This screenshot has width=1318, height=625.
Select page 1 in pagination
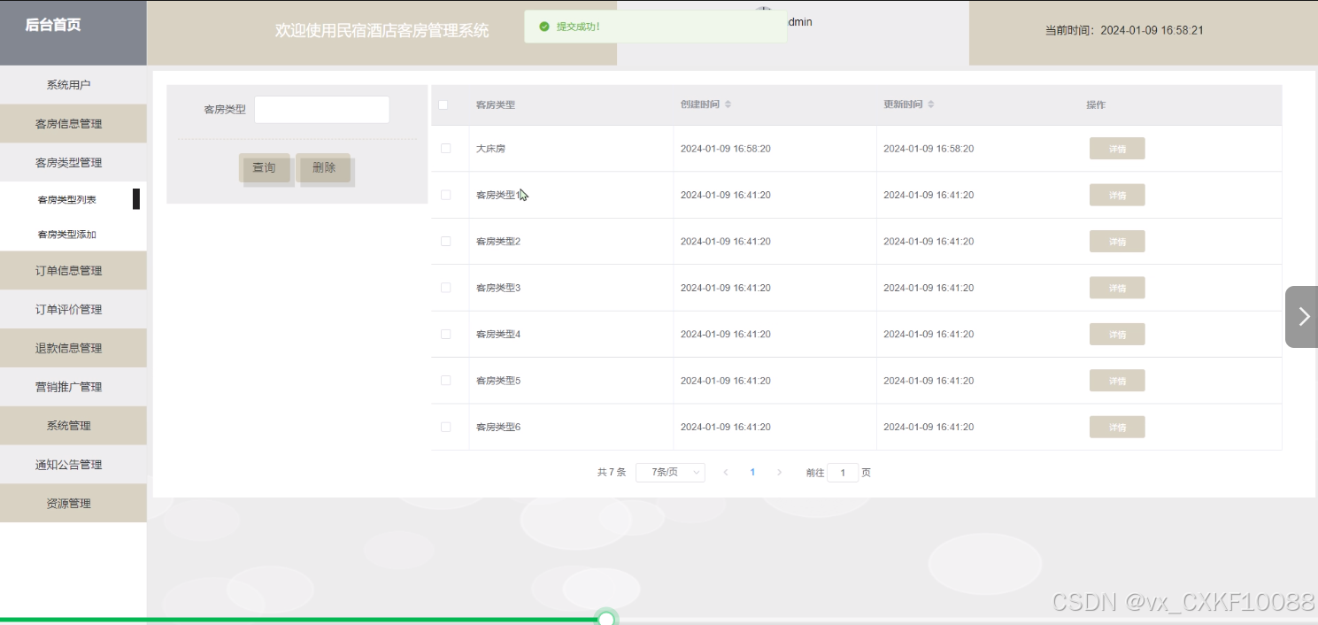pyautogui.click(x=752, y=473)
